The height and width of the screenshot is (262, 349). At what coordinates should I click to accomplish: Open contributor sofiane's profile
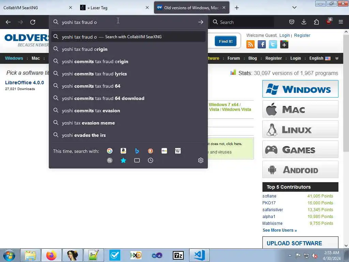pyautogui.click(x=269, y=196)
